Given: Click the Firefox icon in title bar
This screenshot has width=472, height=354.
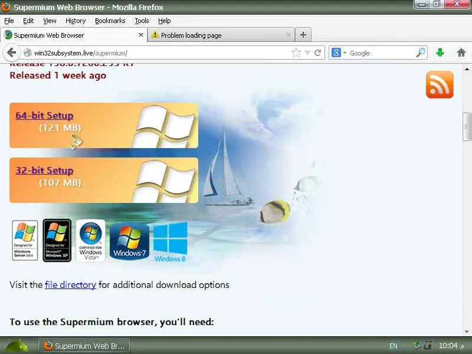Looking at the screenshot, I should [5, 6].
